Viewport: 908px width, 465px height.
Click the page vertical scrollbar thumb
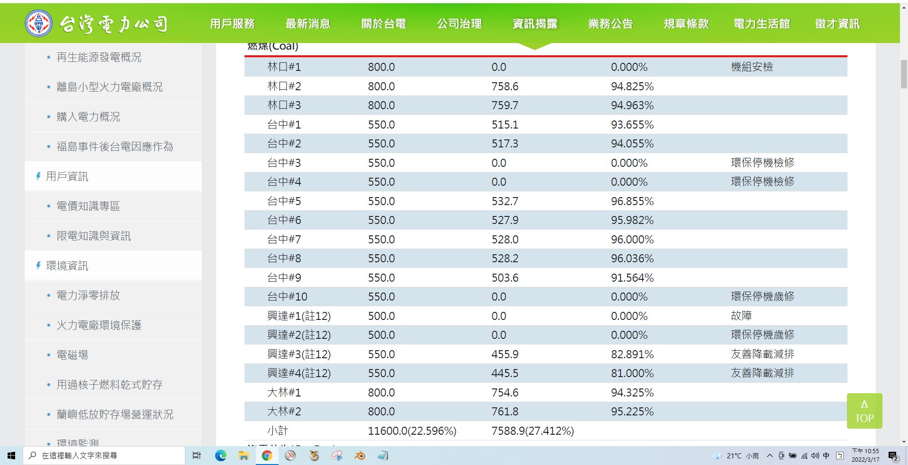[904, 75]
